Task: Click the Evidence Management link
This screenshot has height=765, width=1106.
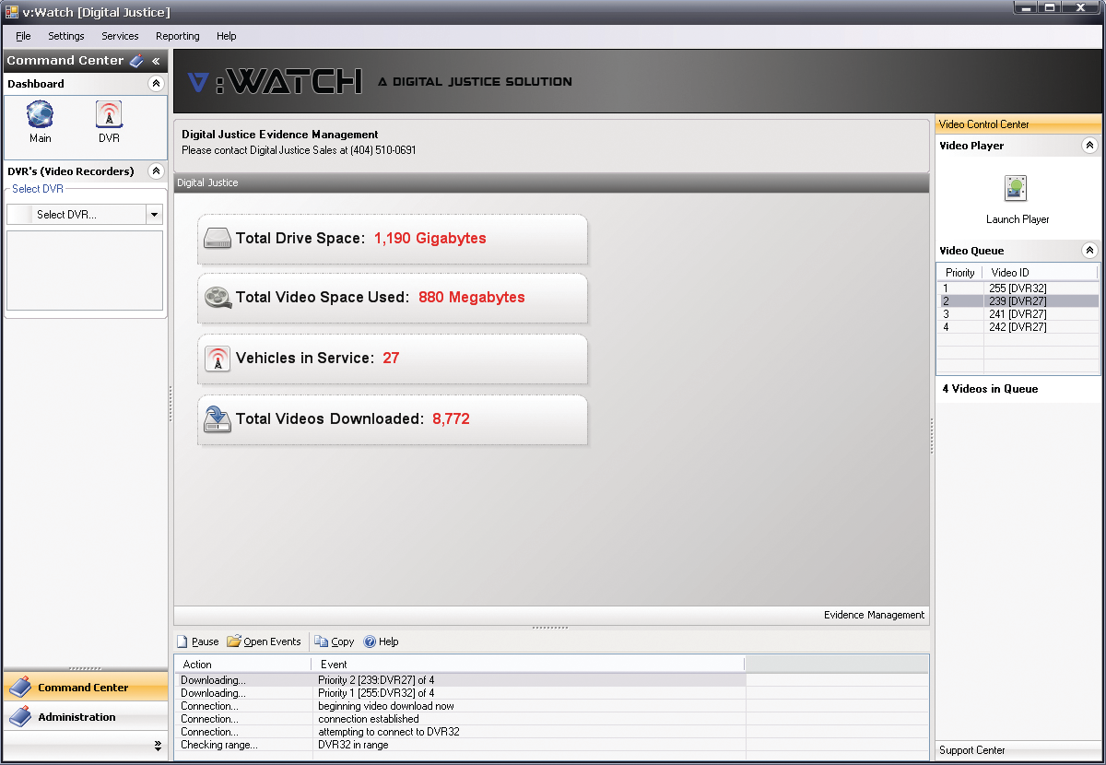Action: pos(874,615)
